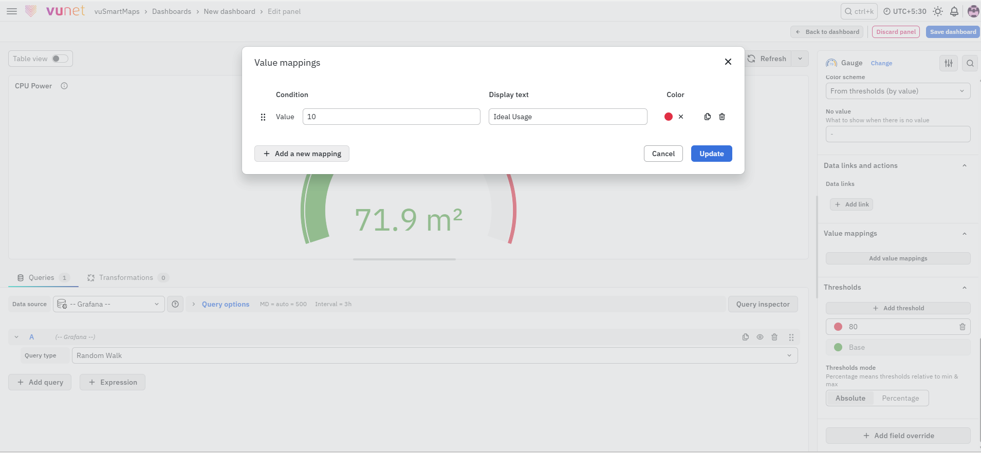Duplicate query A
Viewport: 981px width, 453px height.
tap(746, 337)
